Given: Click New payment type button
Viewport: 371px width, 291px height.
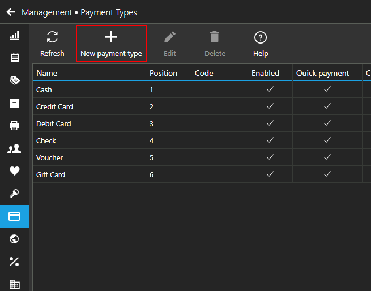Looking at the screenshot, I should pos(111,44).
